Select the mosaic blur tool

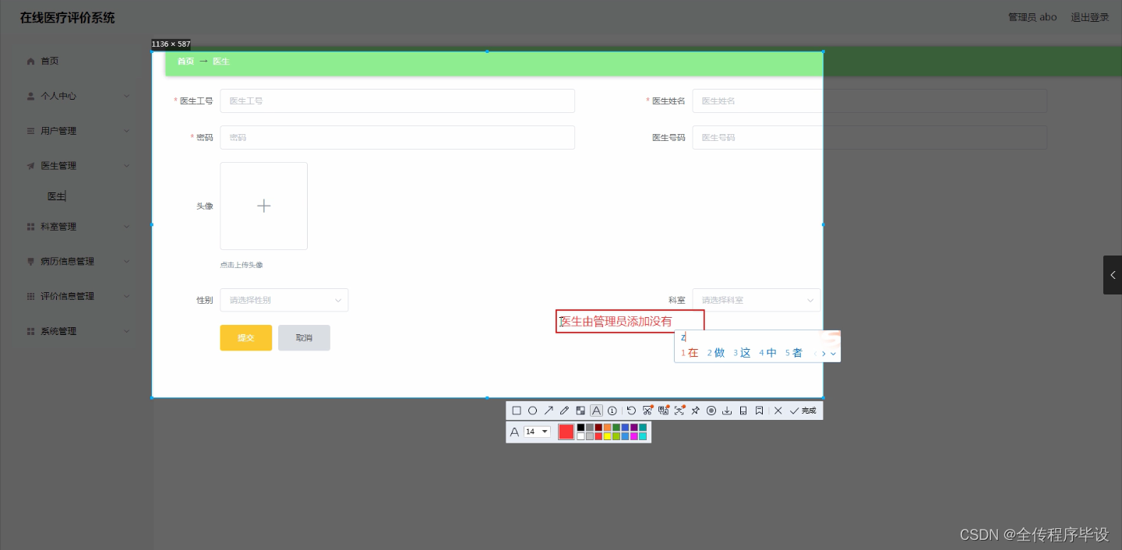(x=580, y=411)
